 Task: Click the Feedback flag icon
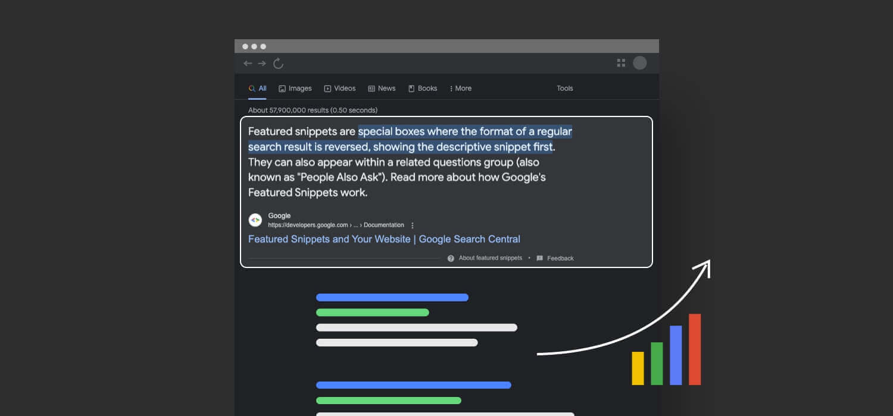tap(540, 258)
